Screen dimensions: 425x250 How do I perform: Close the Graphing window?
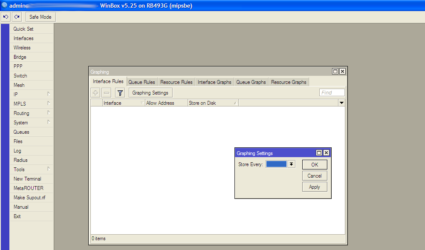coord(343,71)
